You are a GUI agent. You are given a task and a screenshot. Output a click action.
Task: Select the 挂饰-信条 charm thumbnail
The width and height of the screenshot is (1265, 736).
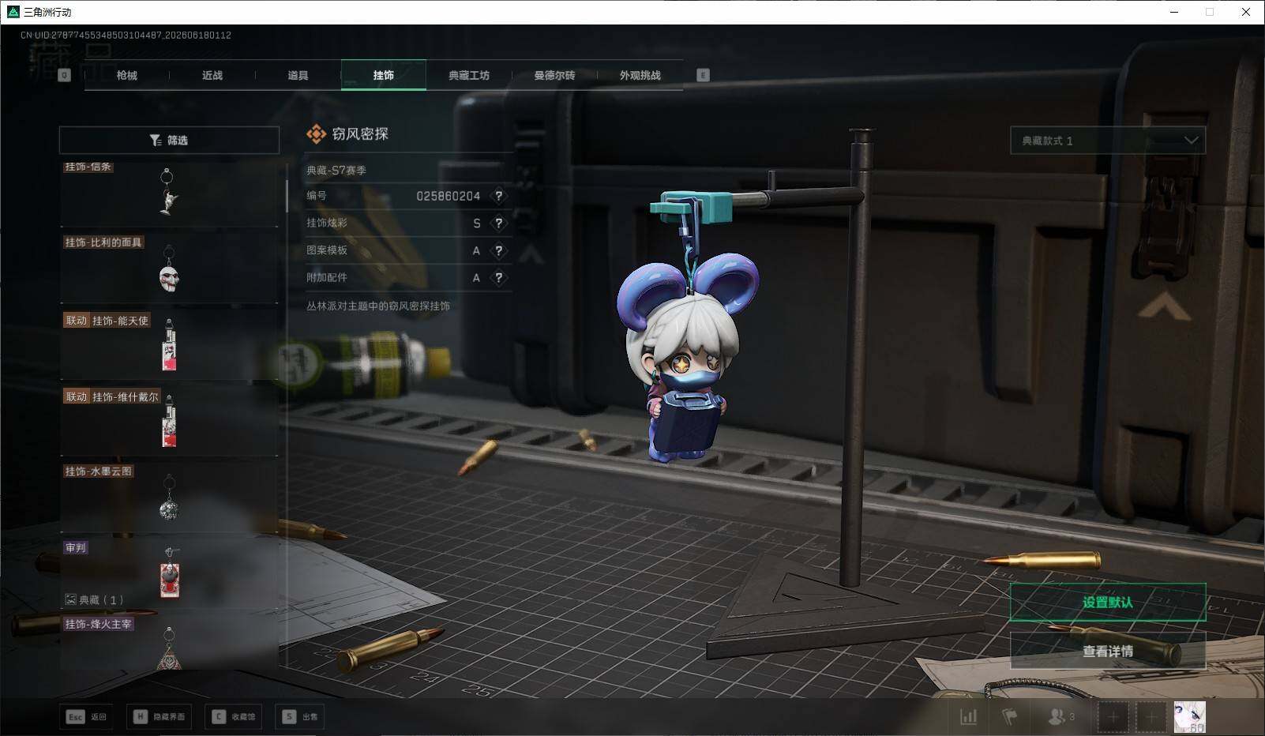tap(169, 193)
